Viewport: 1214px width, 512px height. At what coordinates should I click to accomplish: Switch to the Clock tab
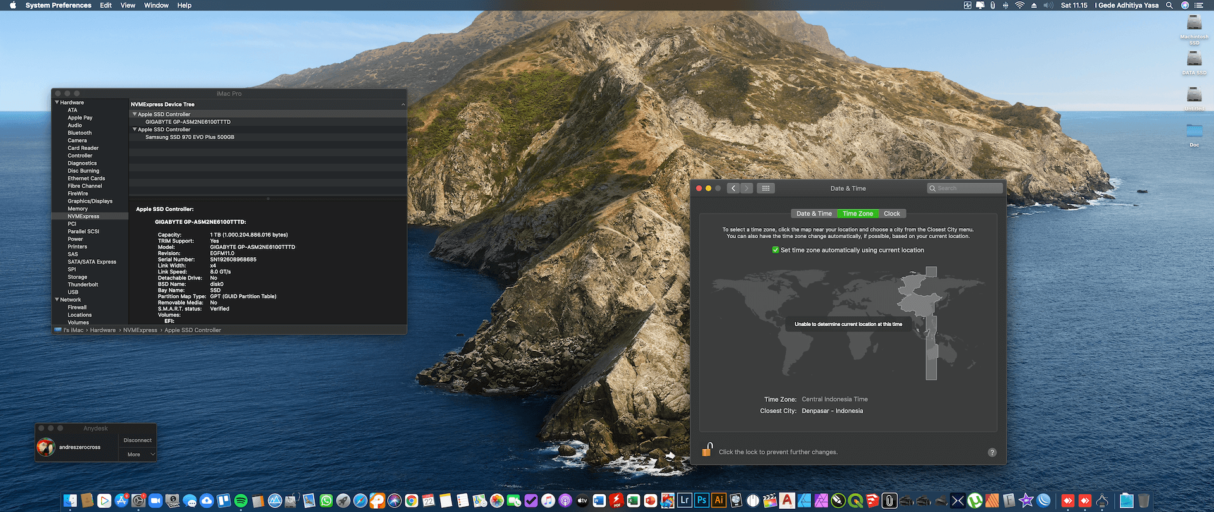click(892, 214)
